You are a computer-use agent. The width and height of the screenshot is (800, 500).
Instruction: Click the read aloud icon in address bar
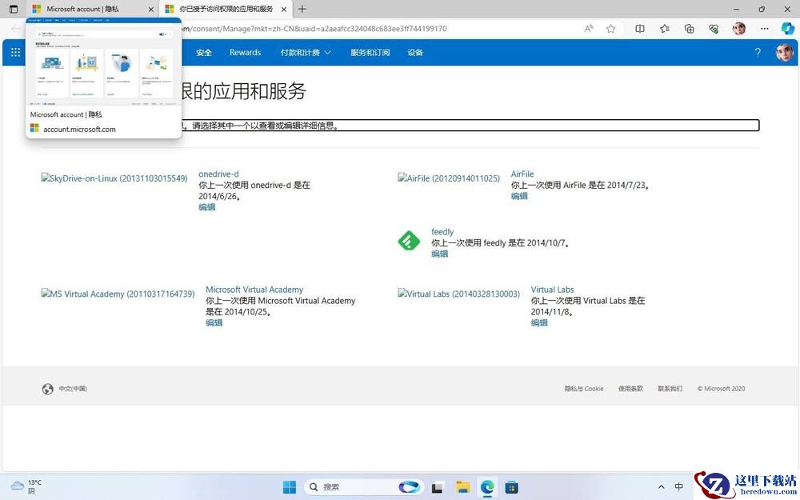589,29
